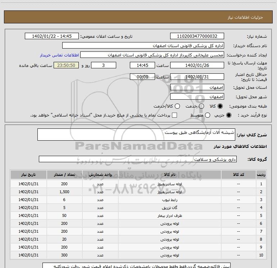
Task: Click the need date in row 4
Action: tap(28, 208)
